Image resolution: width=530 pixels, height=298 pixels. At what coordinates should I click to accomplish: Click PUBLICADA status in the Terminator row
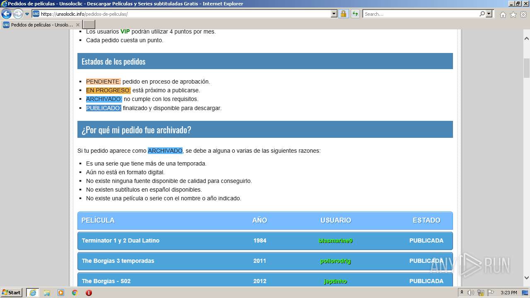tap(426, 240)
